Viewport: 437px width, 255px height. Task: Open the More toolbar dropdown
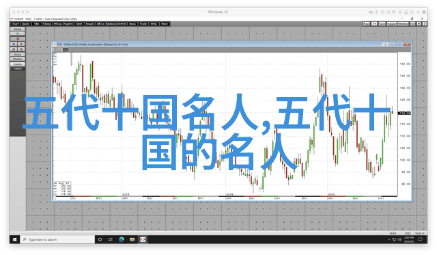(x=165, y=24)
